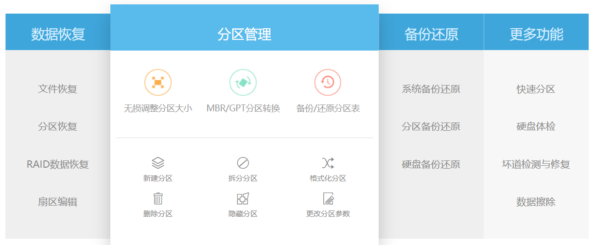Open the 数据擦除 link
Screen dimensions: 595x245
536,202
